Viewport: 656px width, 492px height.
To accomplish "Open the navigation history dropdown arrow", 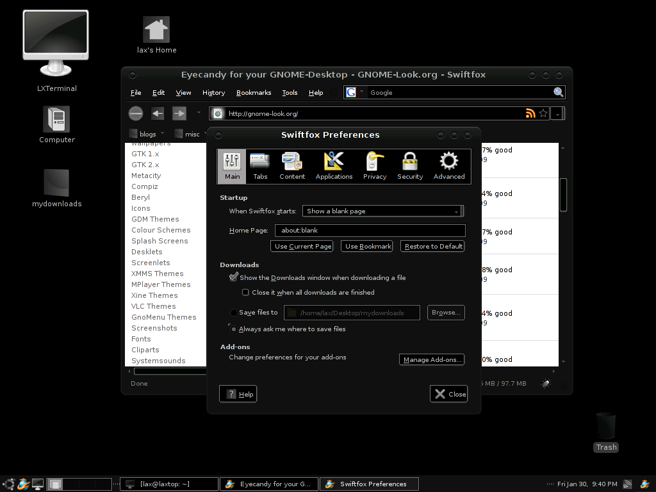I will [x=199, y=113].
